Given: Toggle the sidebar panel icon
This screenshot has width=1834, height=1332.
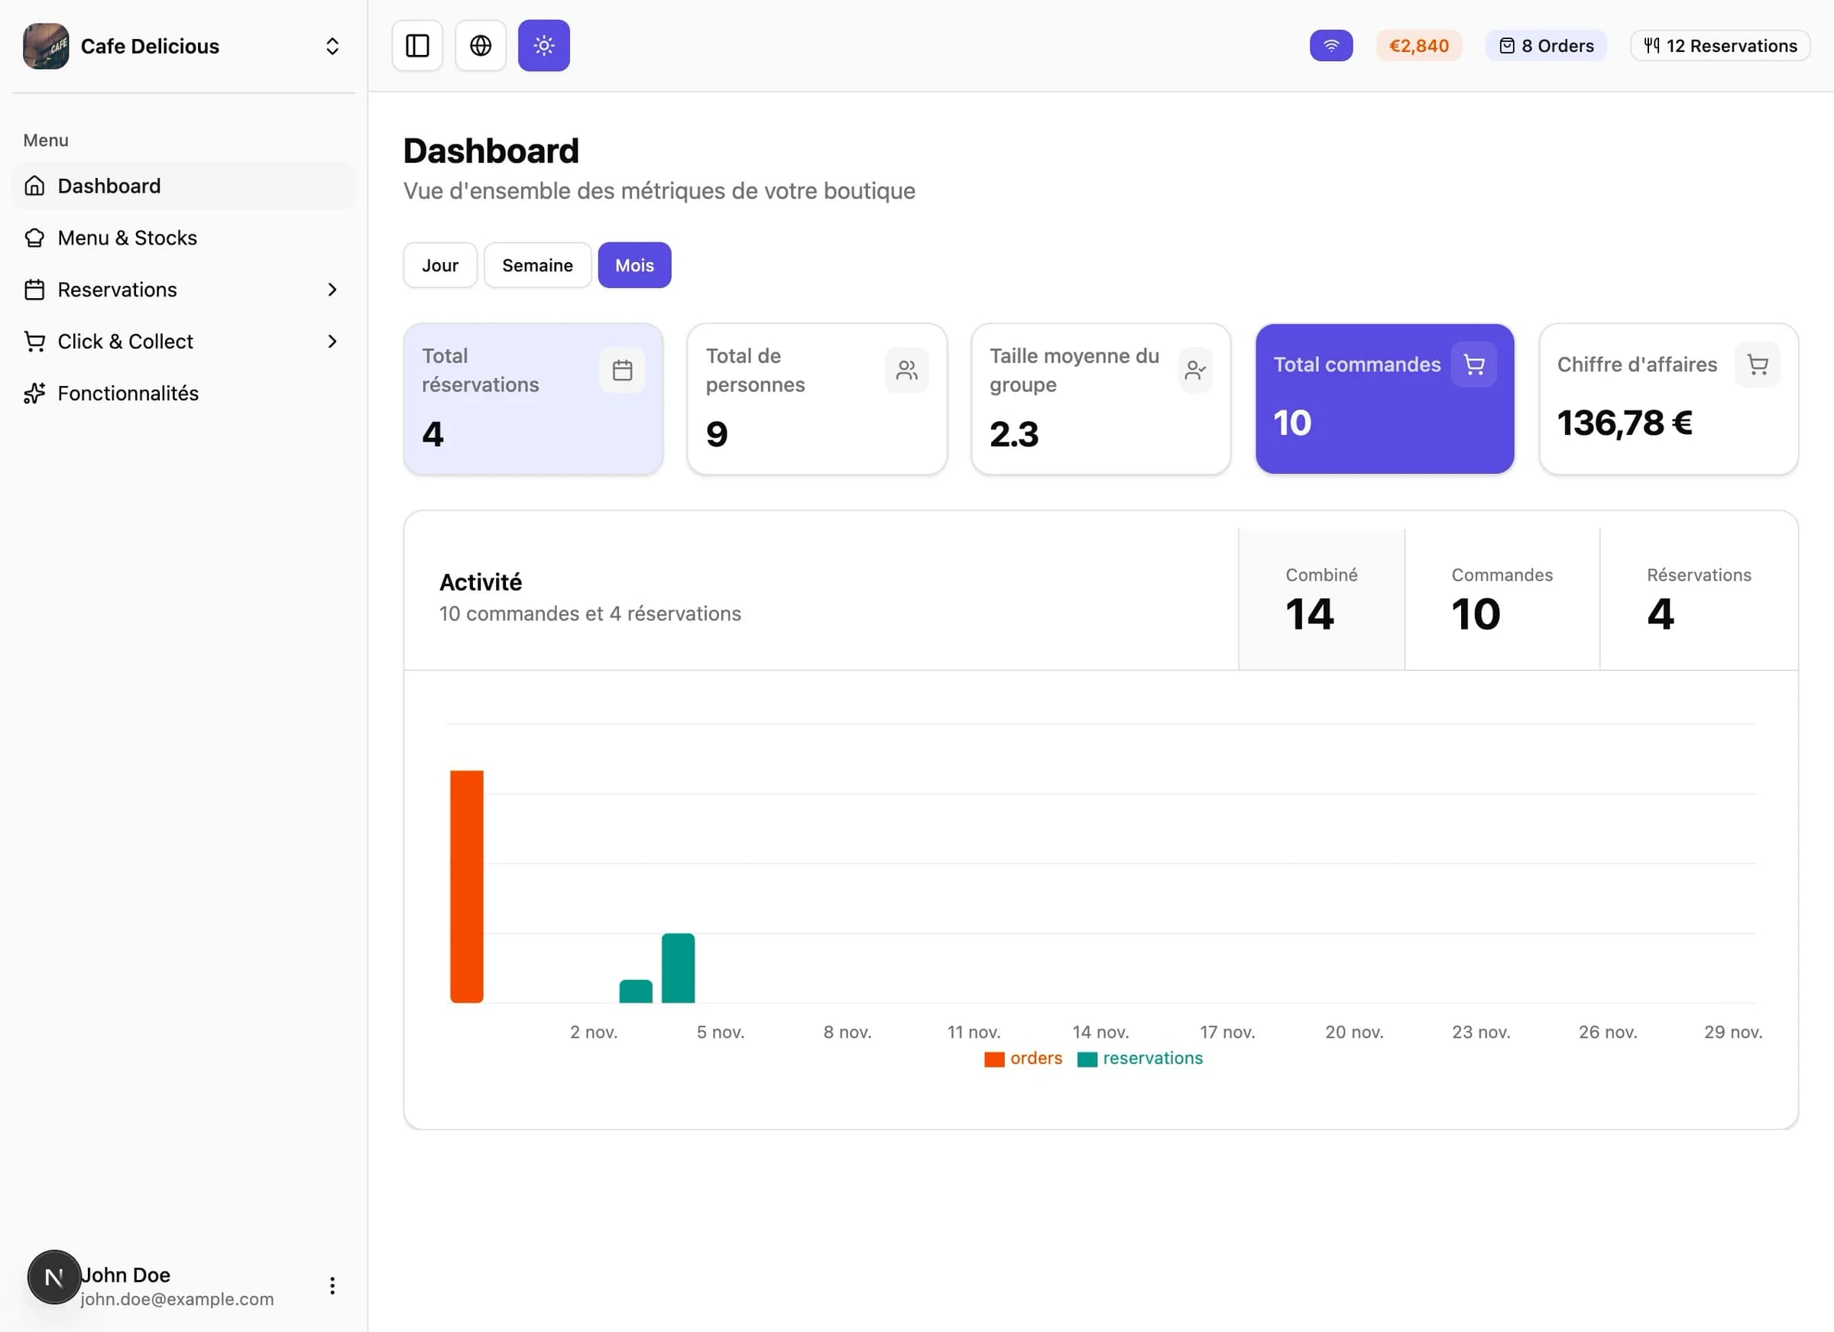Looking at the screenshot, I should tap(417, 46).
